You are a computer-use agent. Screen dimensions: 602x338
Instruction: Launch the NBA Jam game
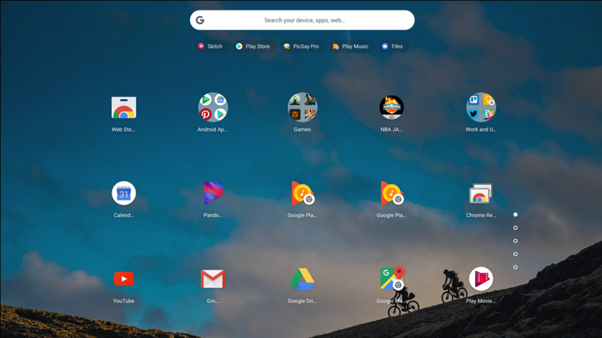point(392,108)
